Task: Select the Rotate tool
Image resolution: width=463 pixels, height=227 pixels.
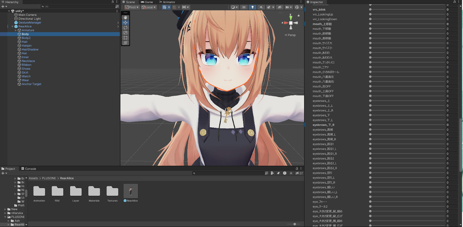Action: coord(125,28)
